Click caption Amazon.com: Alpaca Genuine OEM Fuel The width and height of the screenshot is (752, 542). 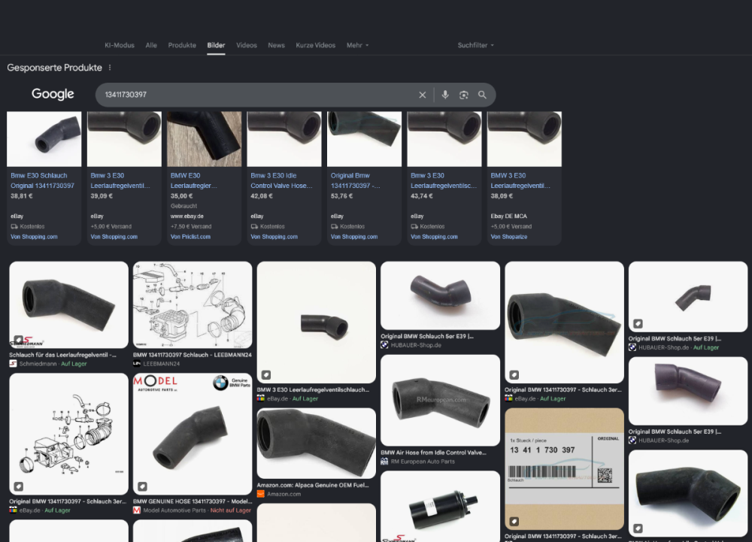tap(313, 485)
